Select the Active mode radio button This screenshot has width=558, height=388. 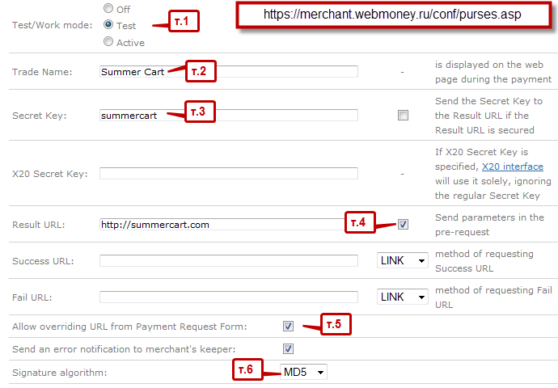108,42
